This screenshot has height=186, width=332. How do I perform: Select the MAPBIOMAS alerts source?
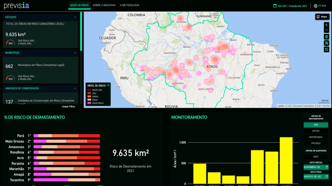316,137
